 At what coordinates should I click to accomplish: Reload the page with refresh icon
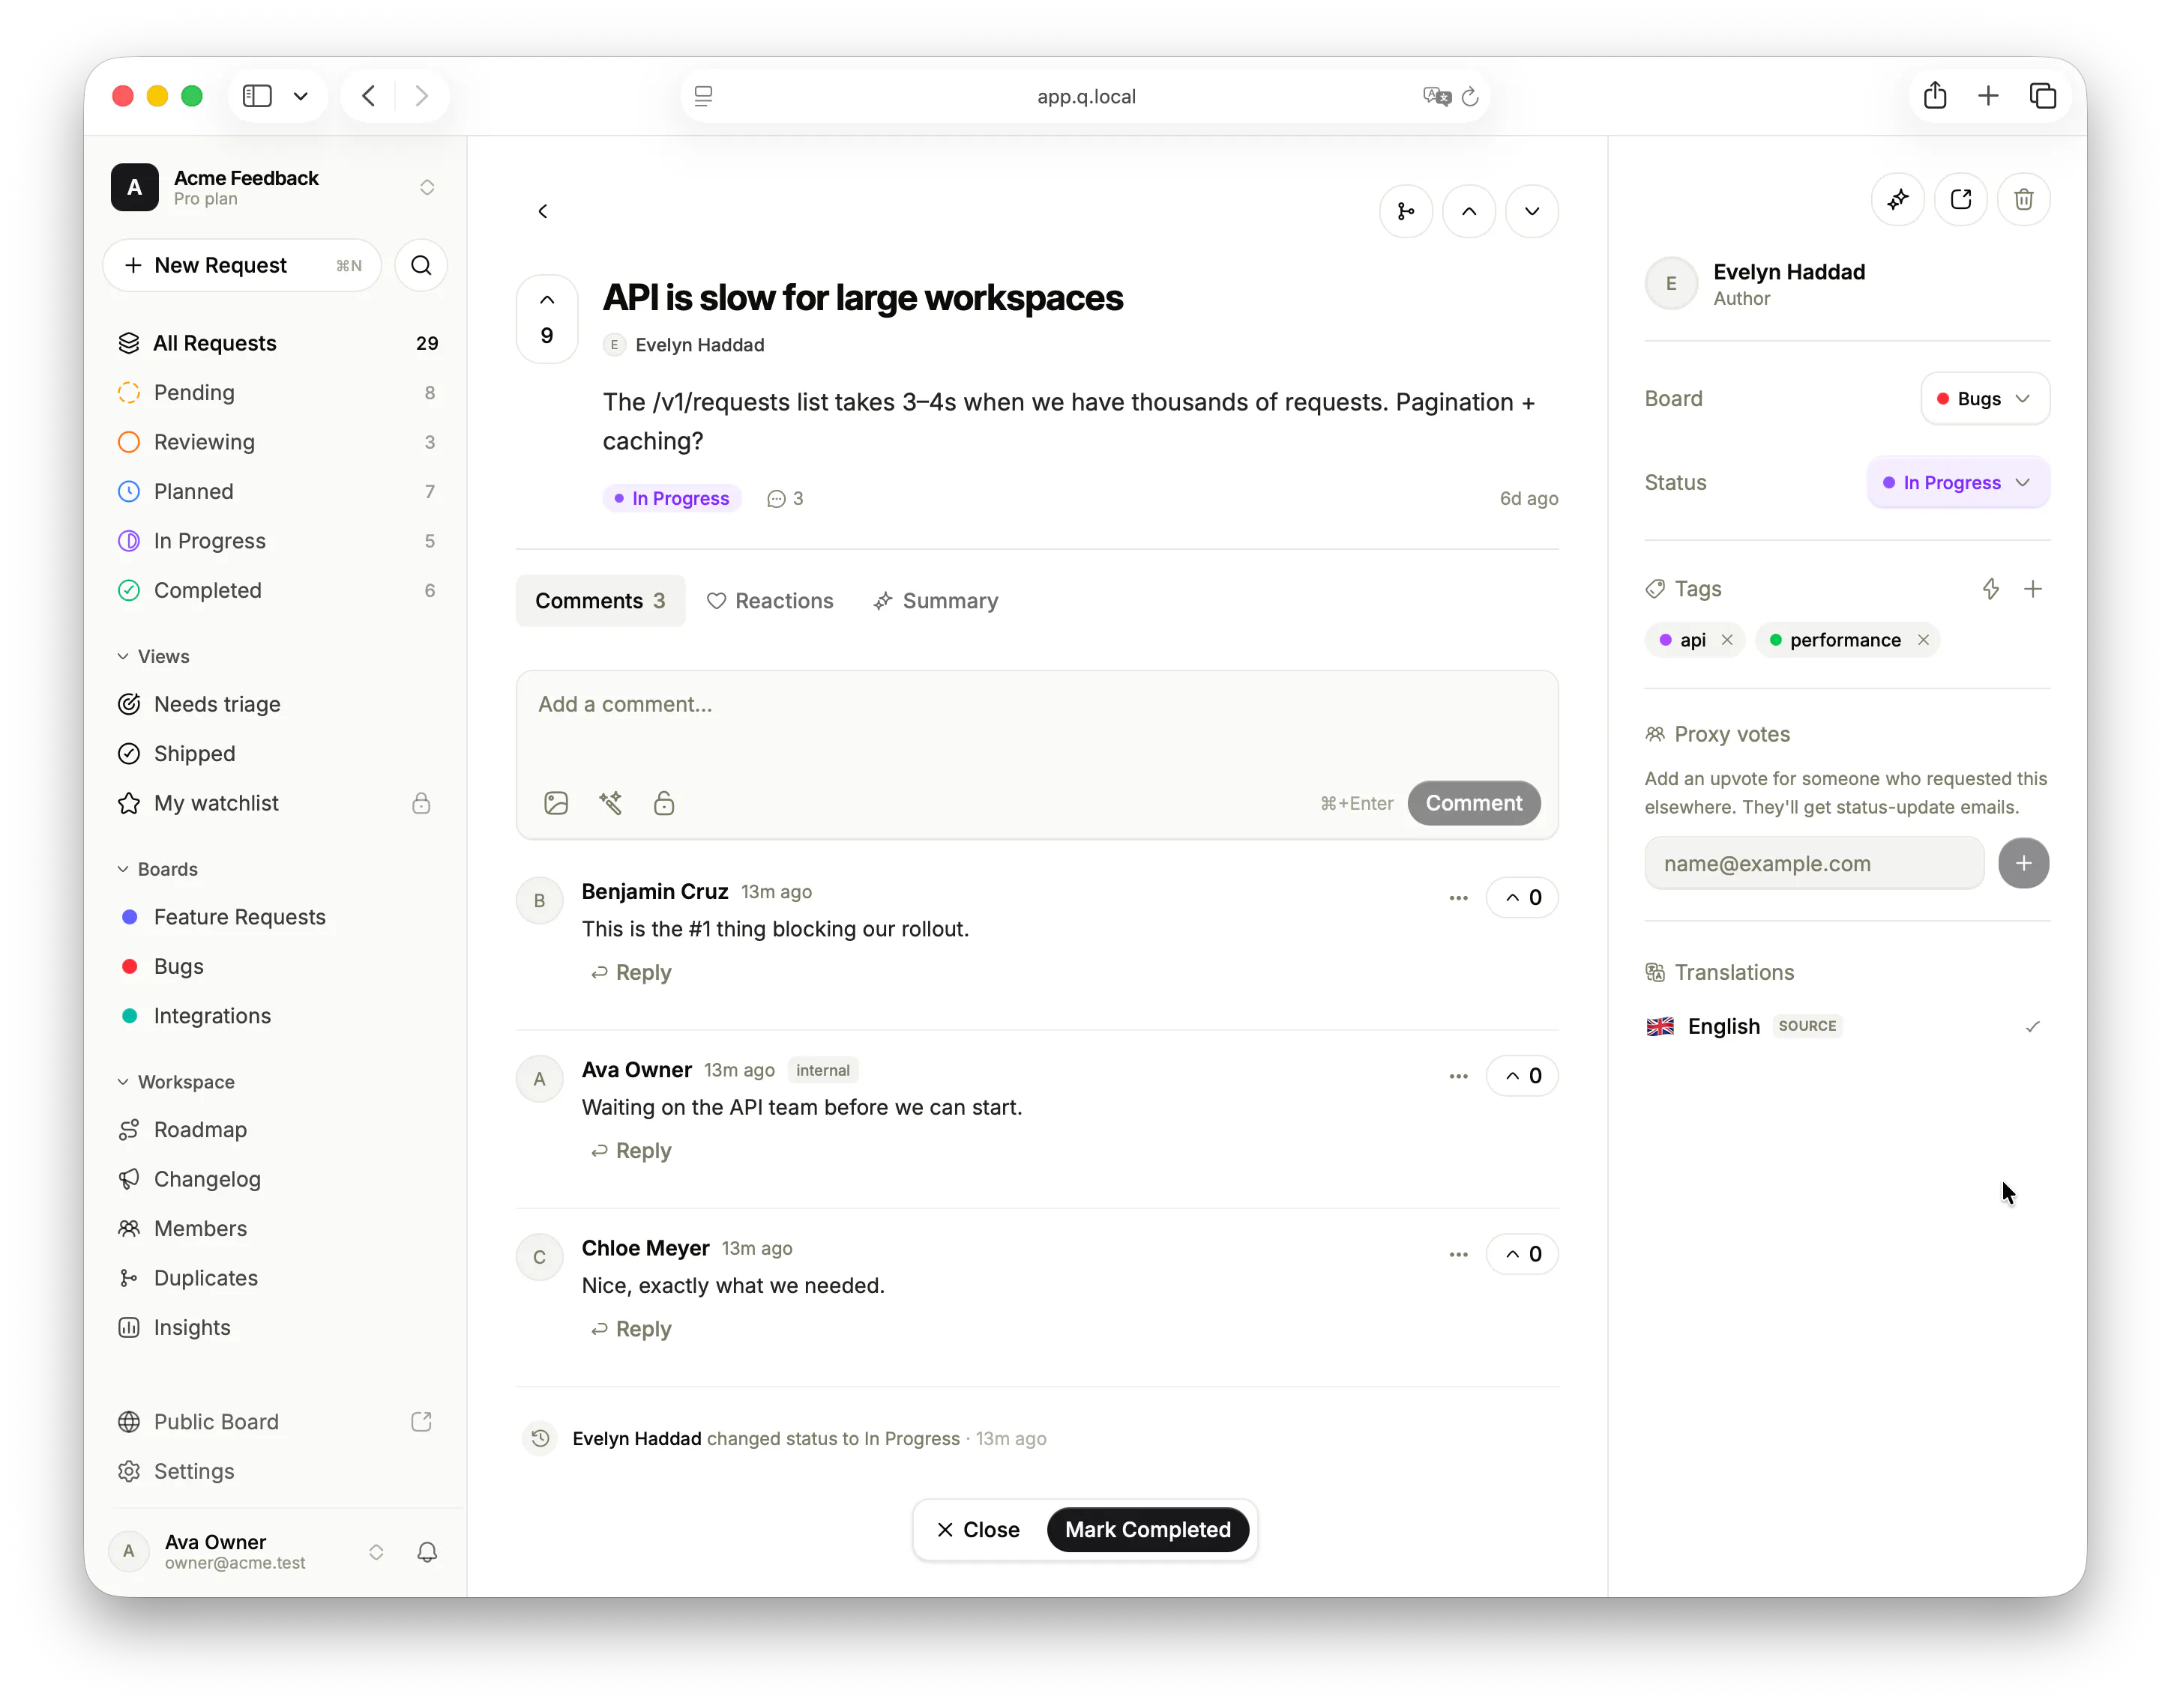pyautogui.click(x=1469, y=97)
